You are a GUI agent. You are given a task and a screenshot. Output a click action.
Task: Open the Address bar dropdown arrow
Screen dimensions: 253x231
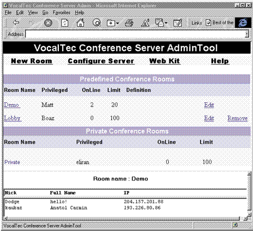247,34
